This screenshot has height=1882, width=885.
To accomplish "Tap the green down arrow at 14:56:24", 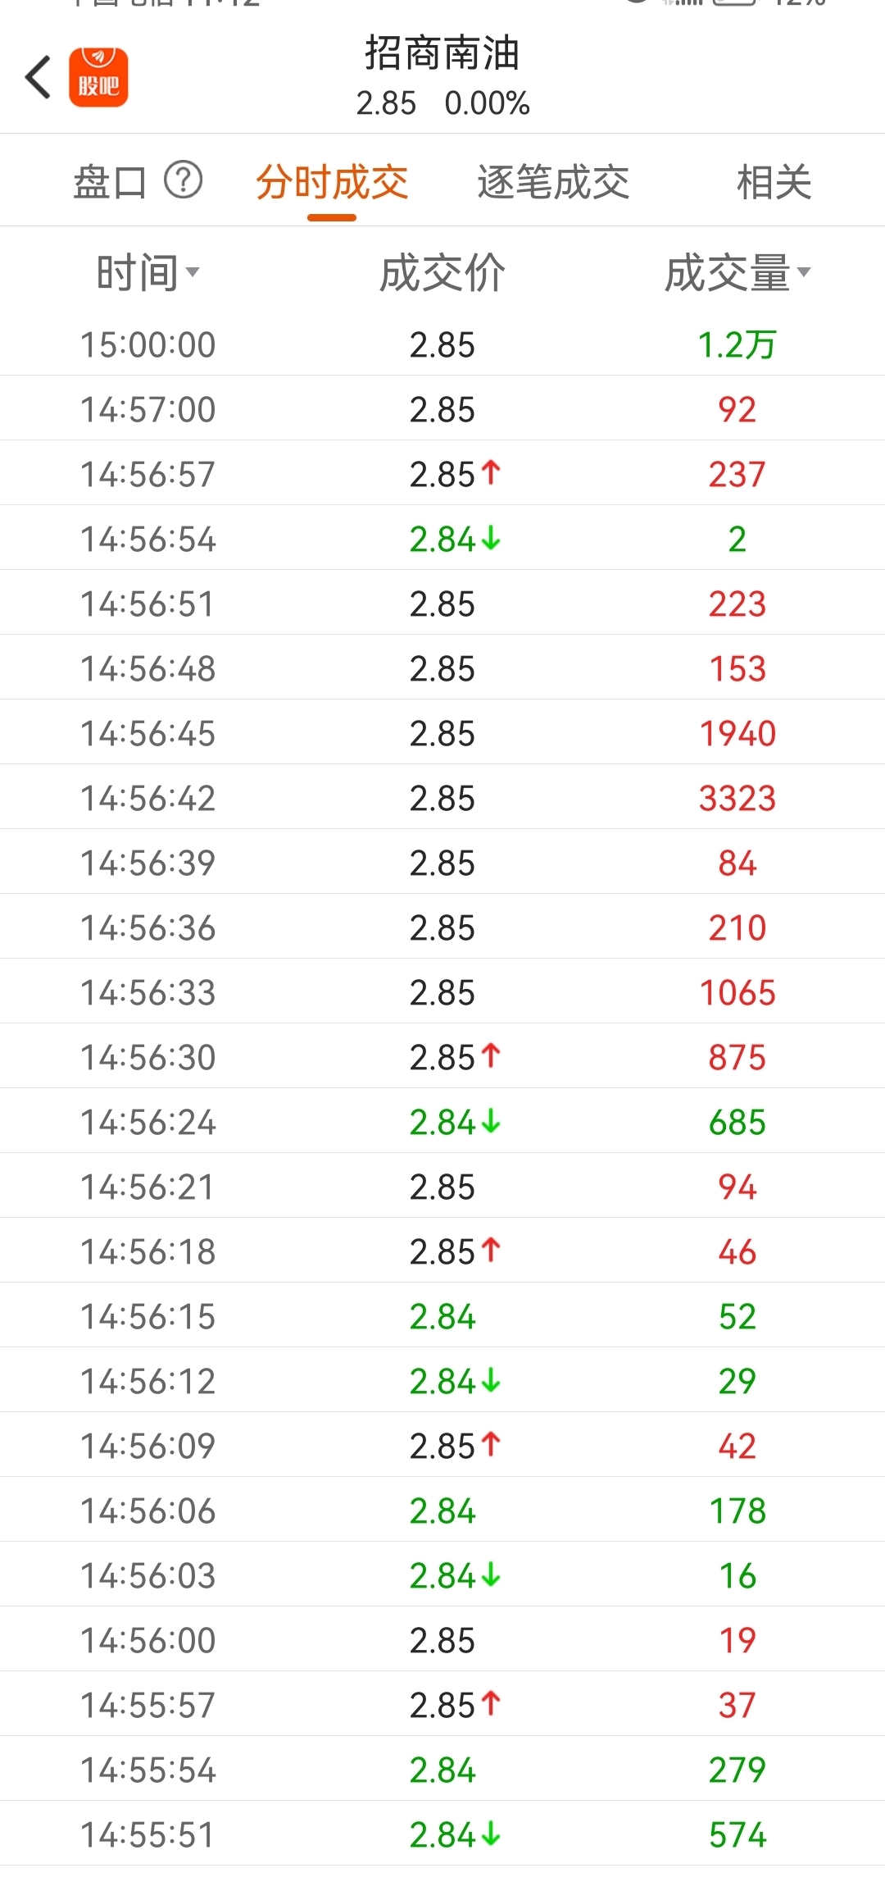I will (491, 1121).
